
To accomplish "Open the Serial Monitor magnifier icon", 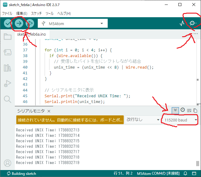I will click(x=193, y=24).
